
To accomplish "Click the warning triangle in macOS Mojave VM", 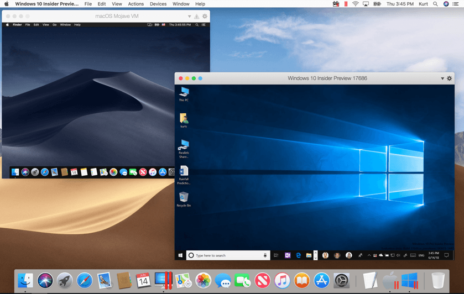I will point(196,17).
